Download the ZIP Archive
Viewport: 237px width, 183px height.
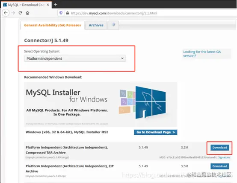pyautogui.click(x=220, y=166)
